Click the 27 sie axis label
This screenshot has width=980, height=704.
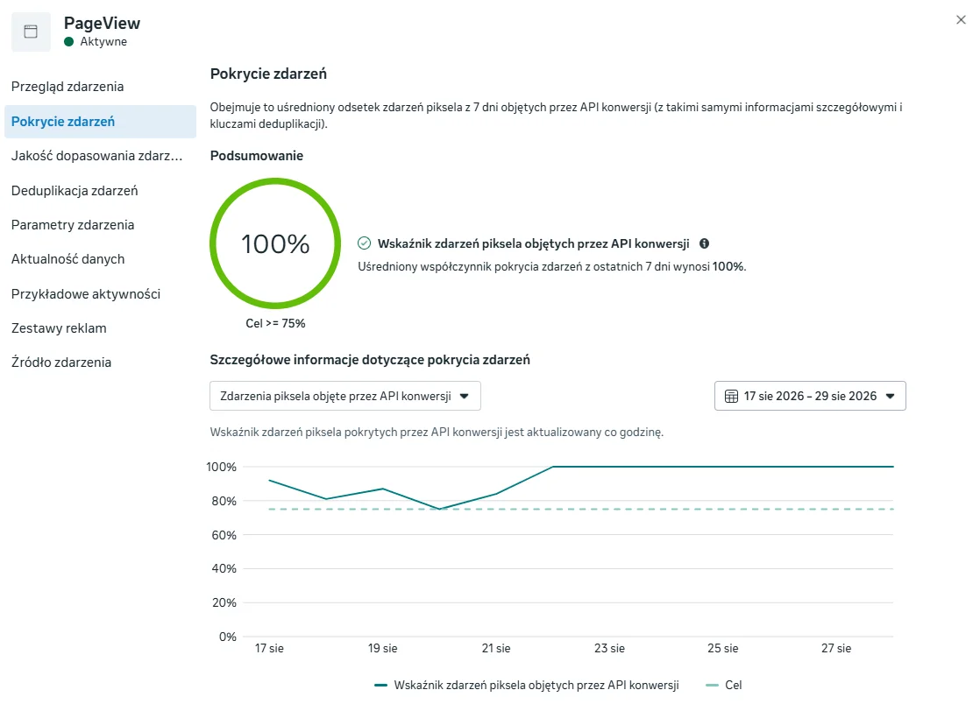pos(836,649)
